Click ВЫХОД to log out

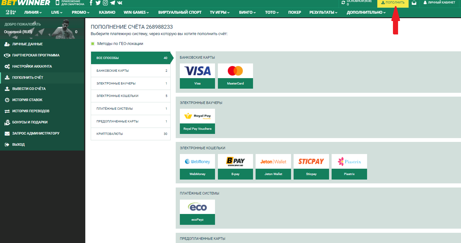coord(42,145)
